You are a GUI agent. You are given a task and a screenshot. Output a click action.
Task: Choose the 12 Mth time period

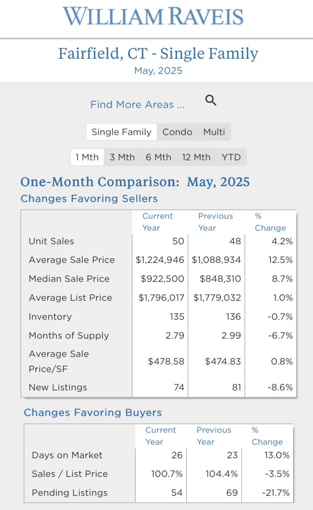click(x=196, y=157)
